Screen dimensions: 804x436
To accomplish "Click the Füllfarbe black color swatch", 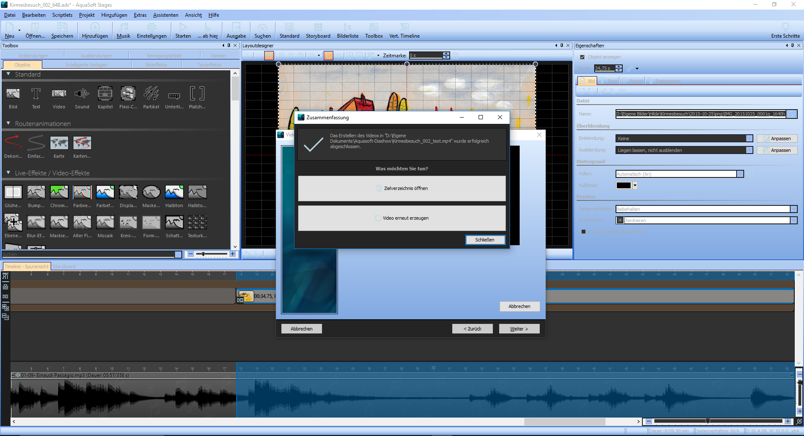I will [623, 186].
